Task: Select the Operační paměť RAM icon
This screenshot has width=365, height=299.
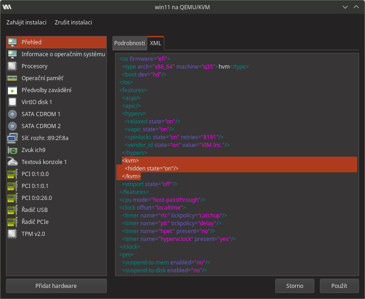Action: click(x=12, y=78)
